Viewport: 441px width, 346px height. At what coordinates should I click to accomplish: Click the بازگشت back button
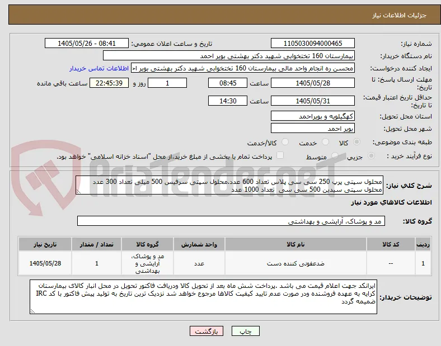click(207, 331)
